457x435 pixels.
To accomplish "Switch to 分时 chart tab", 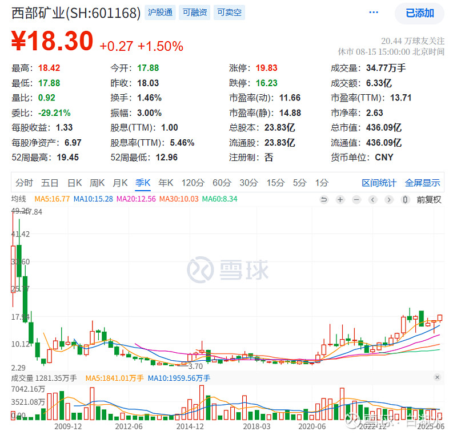I will pyautogui.click(x=24, y=183).
